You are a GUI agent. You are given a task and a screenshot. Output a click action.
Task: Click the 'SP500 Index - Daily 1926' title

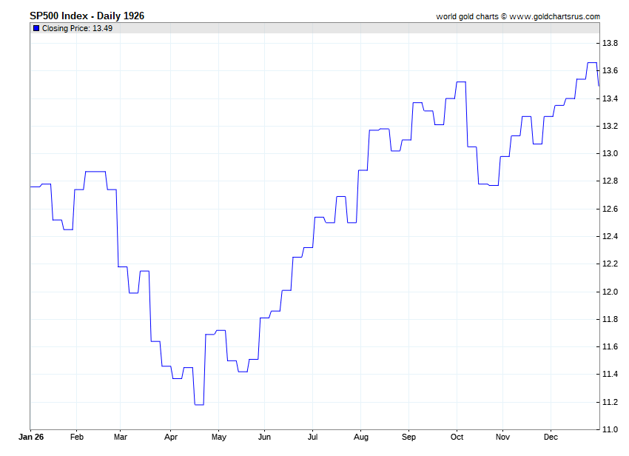click(x=87, y=16)
